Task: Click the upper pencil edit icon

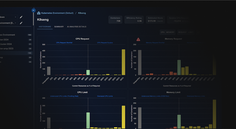Action: click(21, 17)
